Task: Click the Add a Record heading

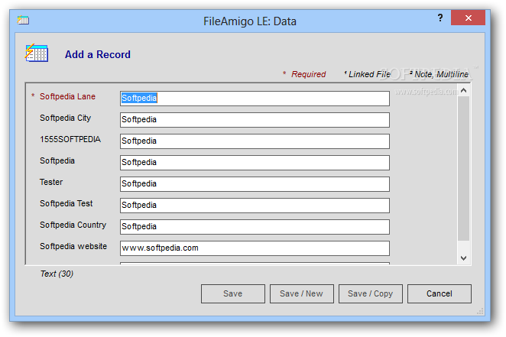Action: point(98,54)
